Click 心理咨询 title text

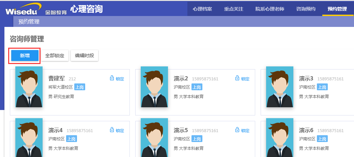(x=87, y=9)
